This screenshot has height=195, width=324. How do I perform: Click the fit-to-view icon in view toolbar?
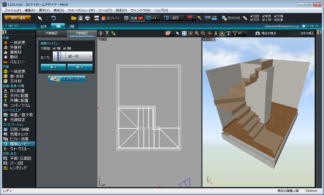(184, 33)
